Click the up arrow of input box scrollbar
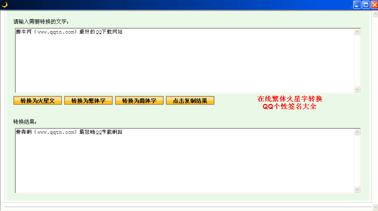Viewport: 378px width, 211px height. 357,32
